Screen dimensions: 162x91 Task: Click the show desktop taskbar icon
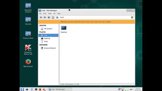point(27,89)
